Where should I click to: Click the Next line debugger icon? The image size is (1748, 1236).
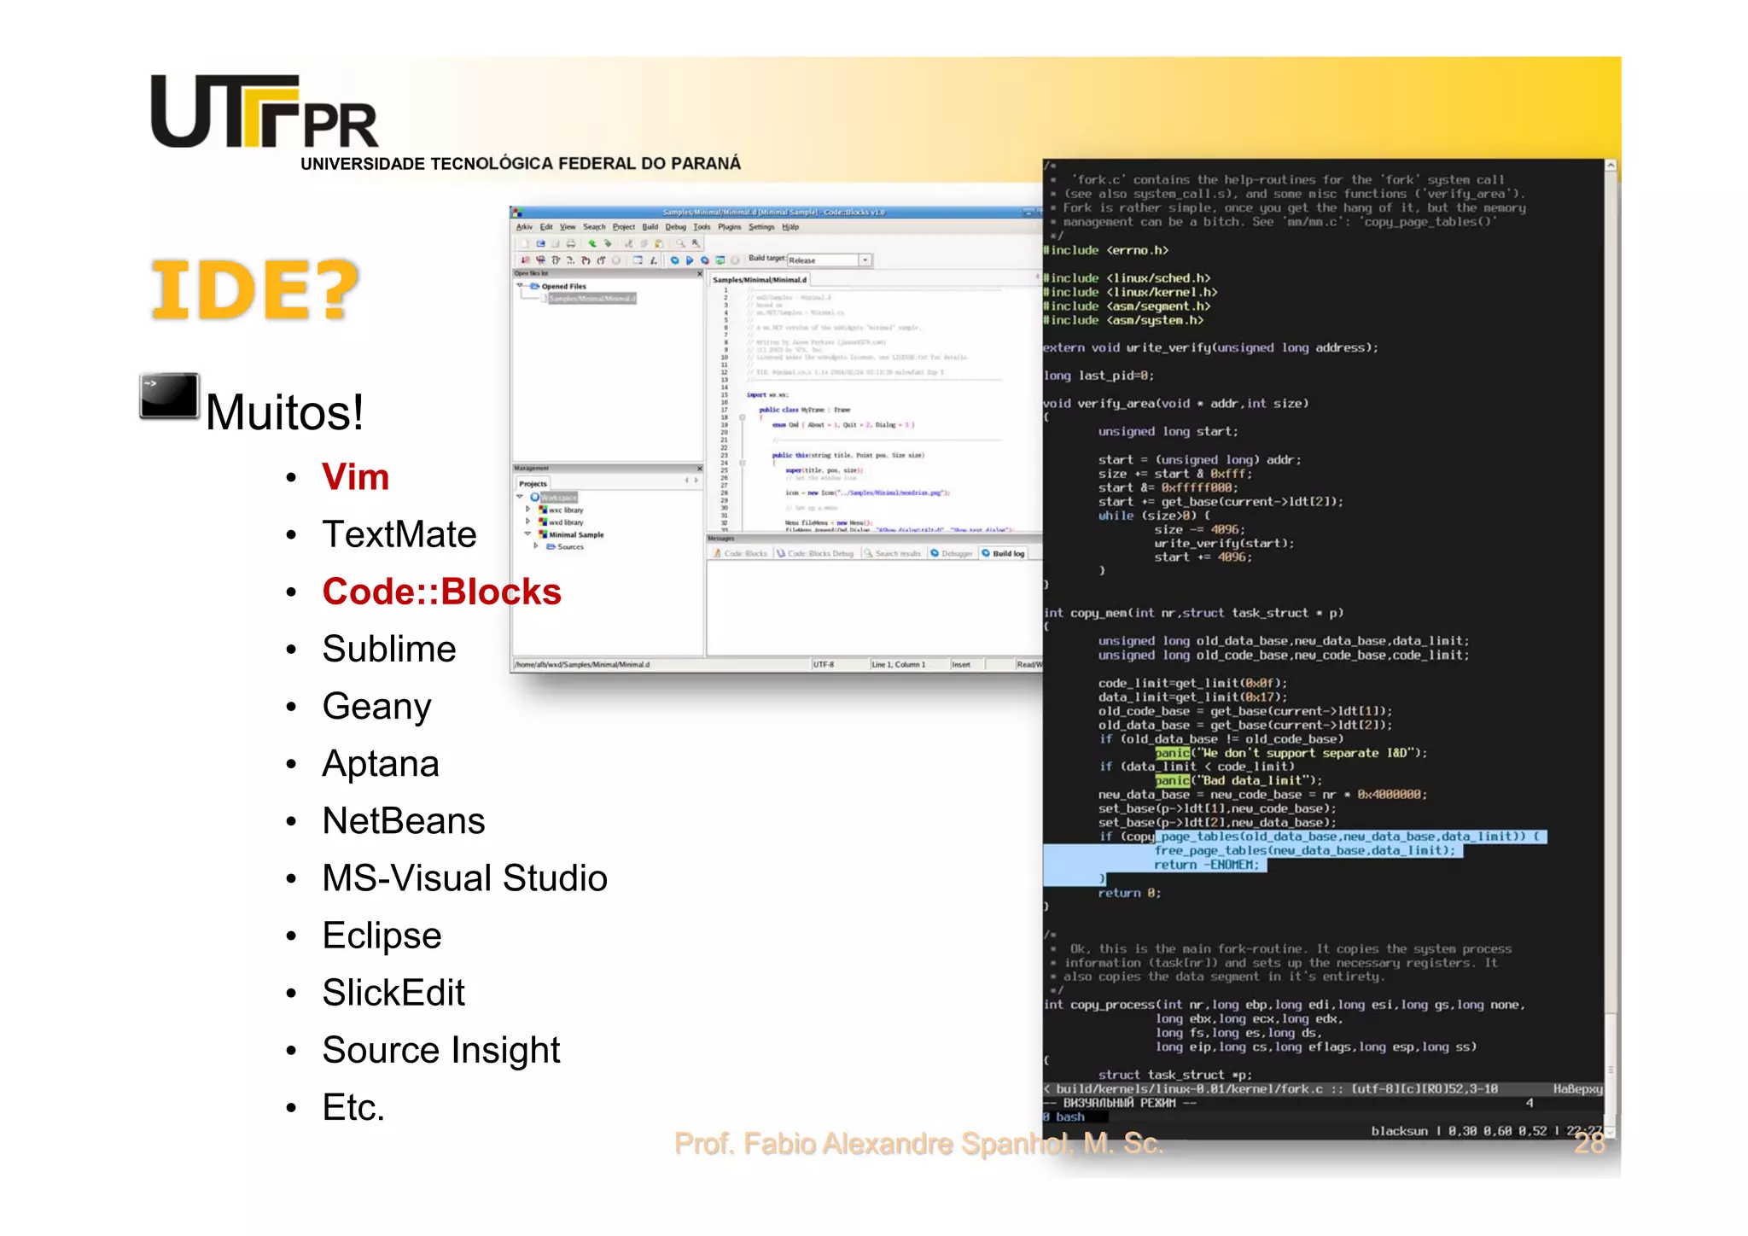pos(556,260)
